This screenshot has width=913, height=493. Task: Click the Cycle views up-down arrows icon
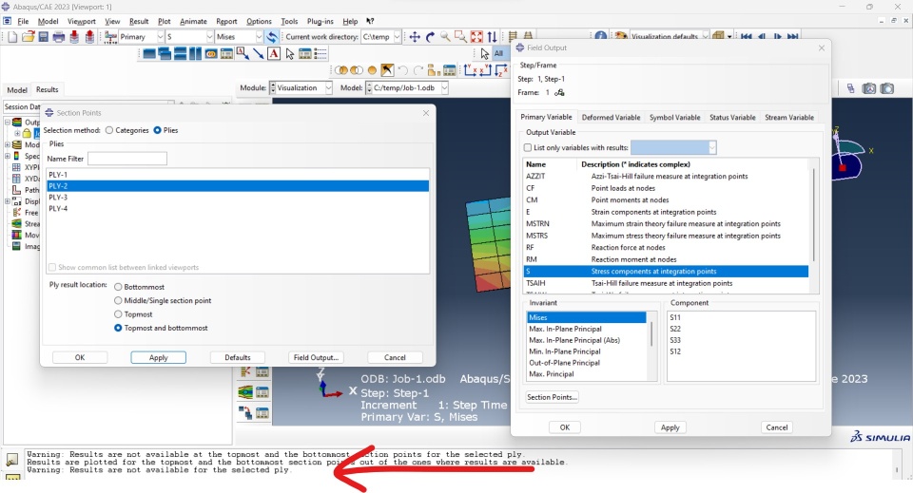492,37
